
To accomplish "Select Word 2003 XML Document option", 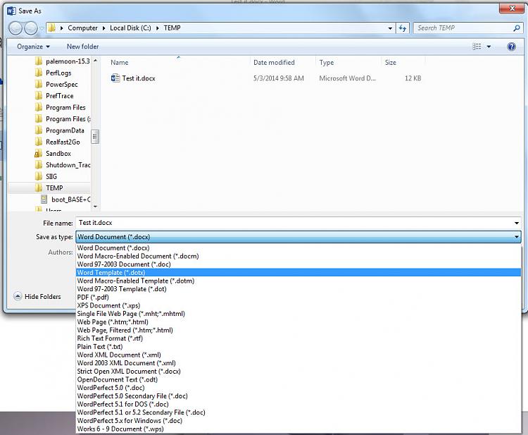I will point(298,363).
